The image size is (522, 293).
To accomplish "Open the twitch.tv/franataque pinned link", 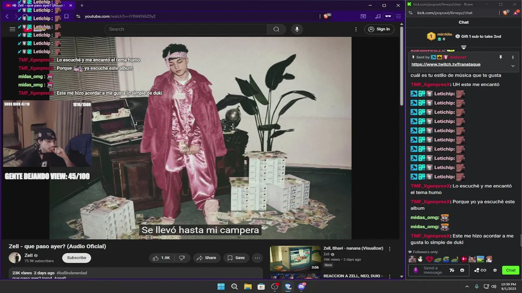I will [446, 64].
